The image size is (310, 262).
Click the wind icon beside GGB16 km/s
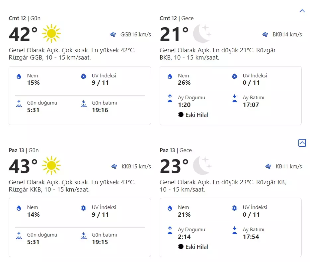click(x=114, y=34)
